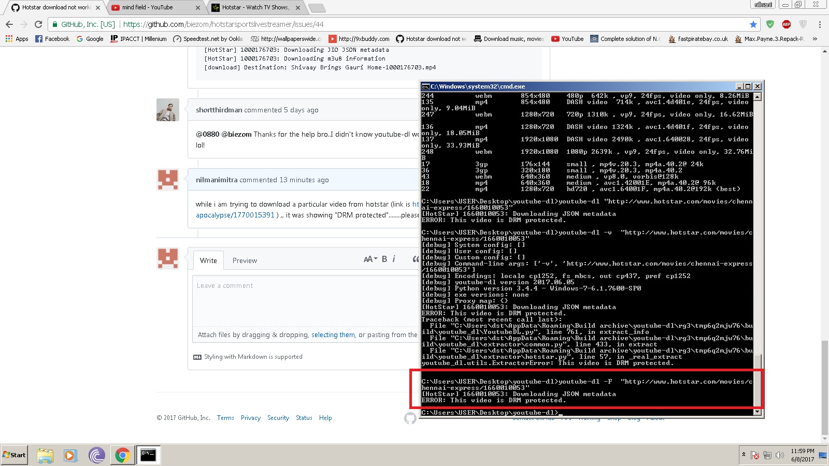829x466 pixels.
Task: Go back using the browser back arrow
Action: click(9, 24)
